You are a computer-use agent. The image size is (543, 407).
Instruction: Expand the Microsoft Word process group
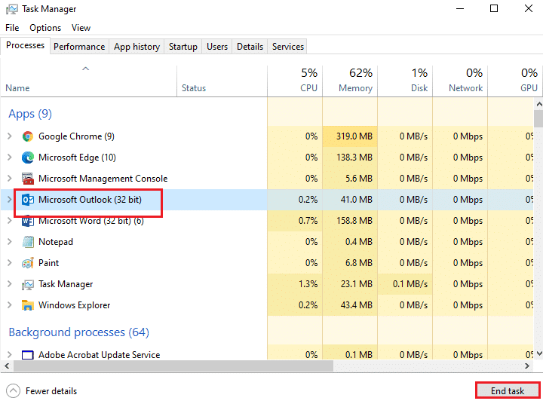point(9,221)
